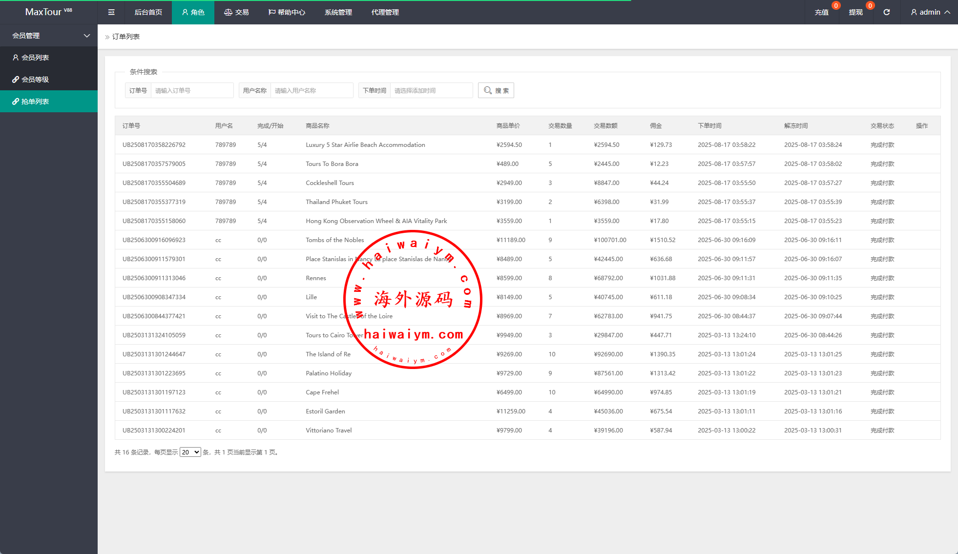The width and height of the screenshot is (958, 554).
Task: Click the refresh icon in top bar
Action: point(886,12)
